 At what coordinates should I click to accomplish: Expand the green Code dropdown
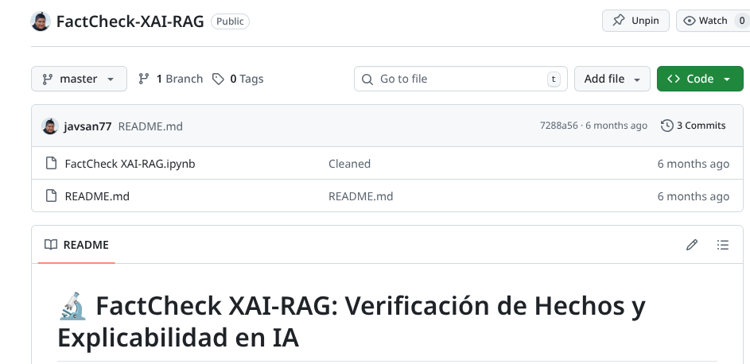699,79
